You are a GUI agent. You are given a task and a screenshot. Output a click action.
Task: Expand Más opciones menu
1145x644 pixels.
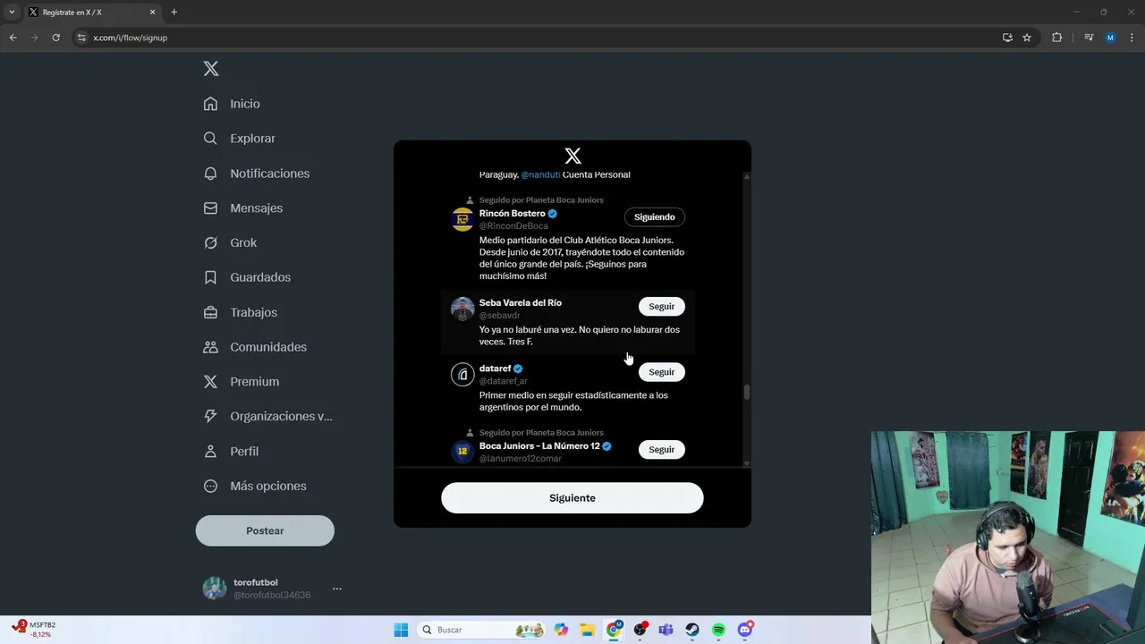(x=254, y=486)
